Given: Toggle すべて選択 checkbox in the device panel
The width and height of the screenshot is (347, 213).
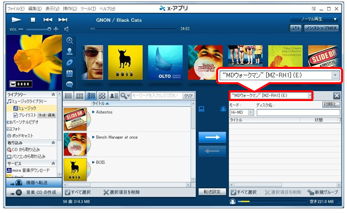Looking at the screenshot, I should (232, 192).
